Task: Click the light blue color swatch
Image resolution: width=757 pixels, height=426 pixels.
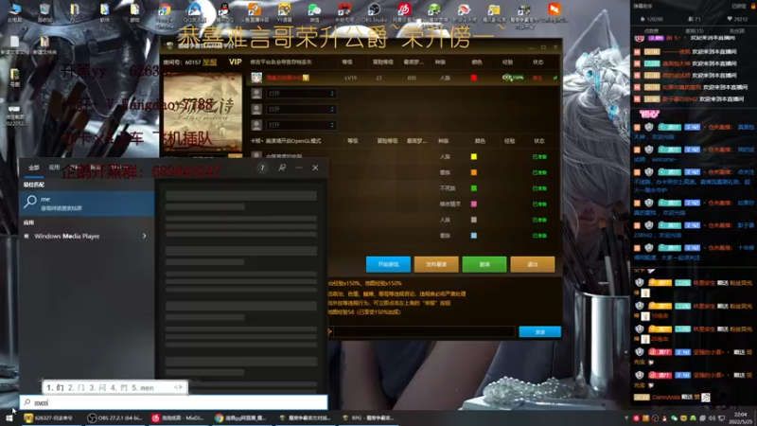Action: [x=474, y=236]
